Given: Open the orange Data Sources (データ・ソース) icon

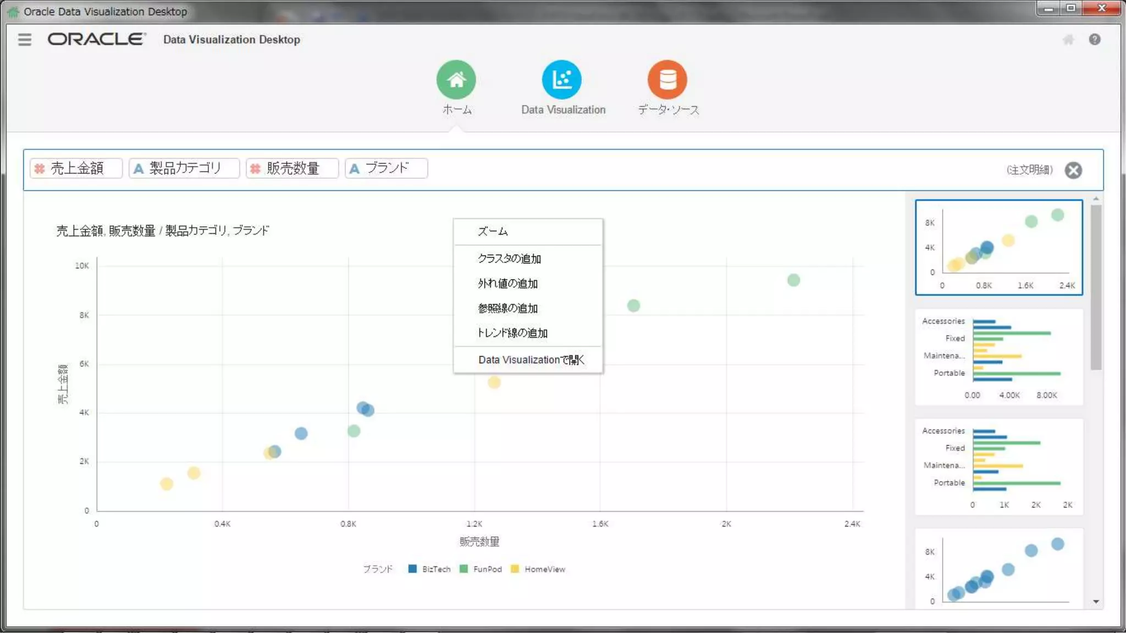Looking at the screenshot, I should pos(667,80).
